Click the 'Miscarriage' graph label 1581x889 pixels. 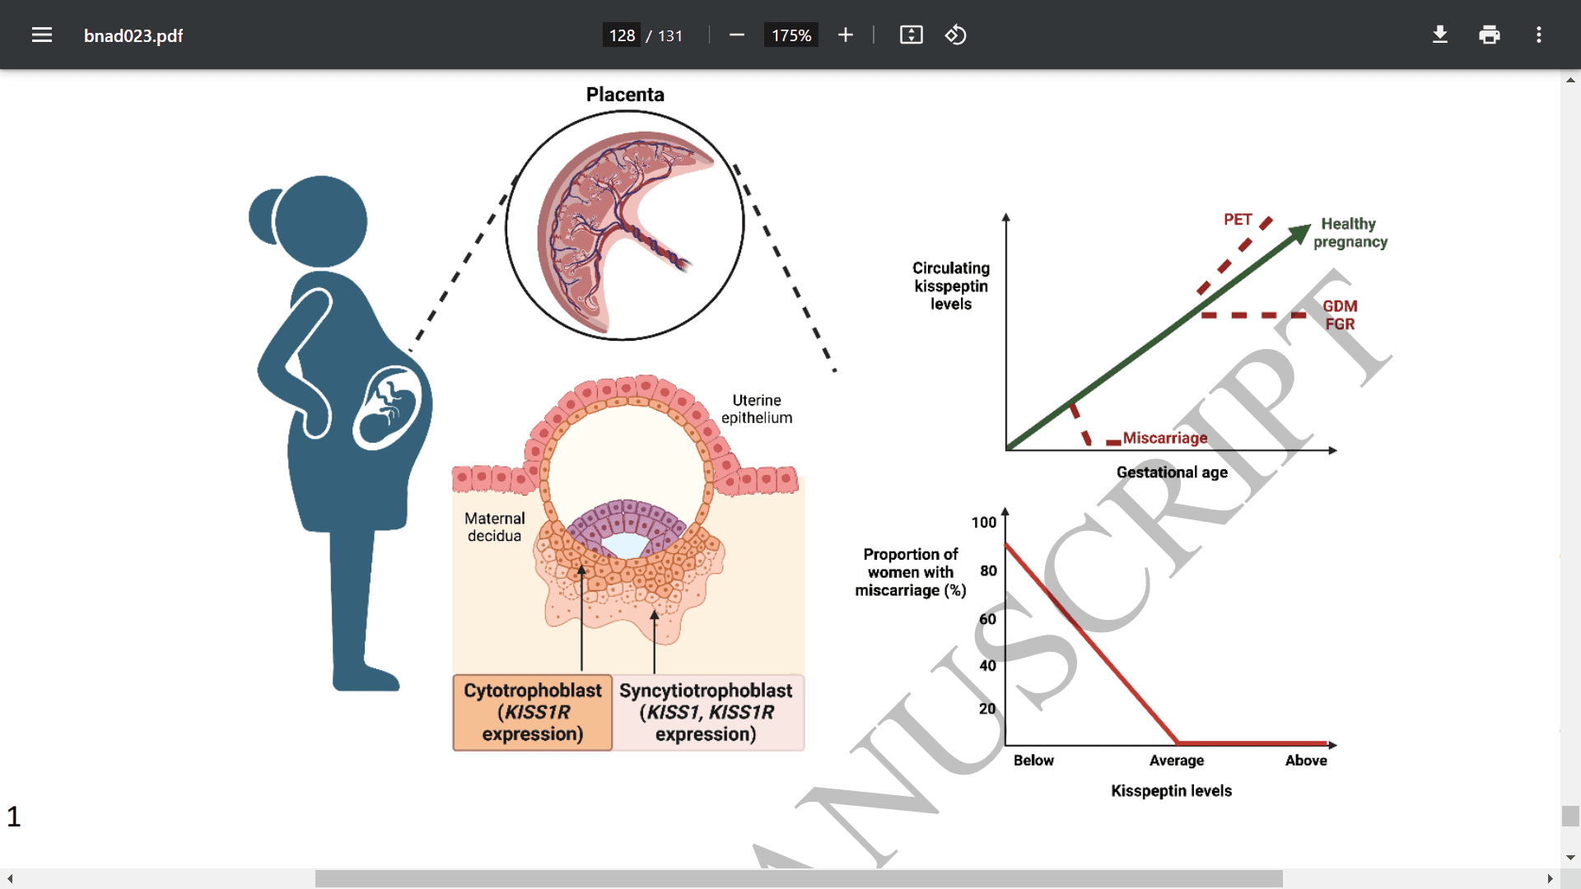(1165, 438)
